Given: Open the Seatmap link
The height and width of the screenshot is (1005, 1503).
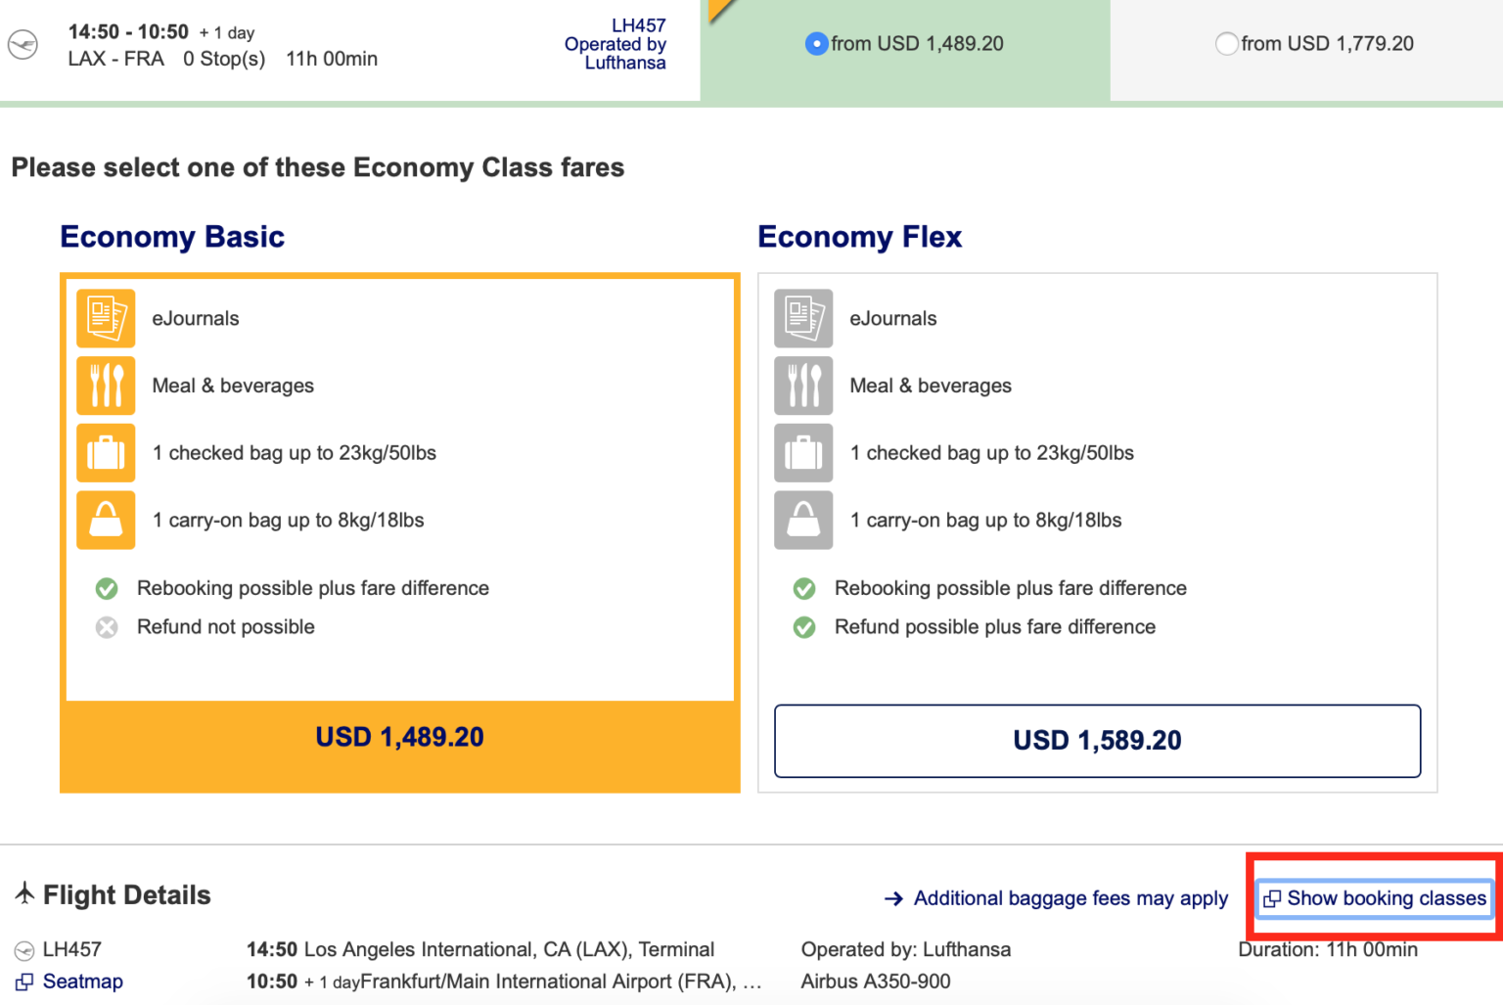Looking at the screenshot, I should (x=82, y=982).
